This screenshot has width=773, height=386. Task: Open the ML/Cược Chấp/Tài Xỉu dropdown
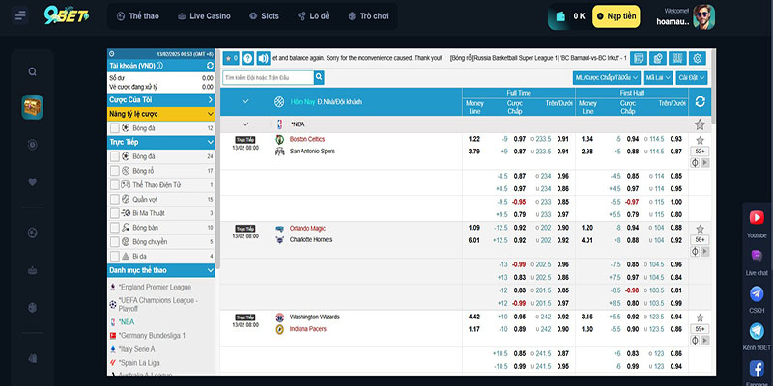[605, 77]
